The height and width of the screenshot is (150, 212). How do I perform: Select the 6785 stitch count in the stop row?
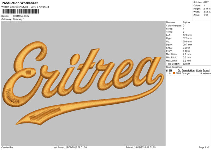click(x=178, y=73)
